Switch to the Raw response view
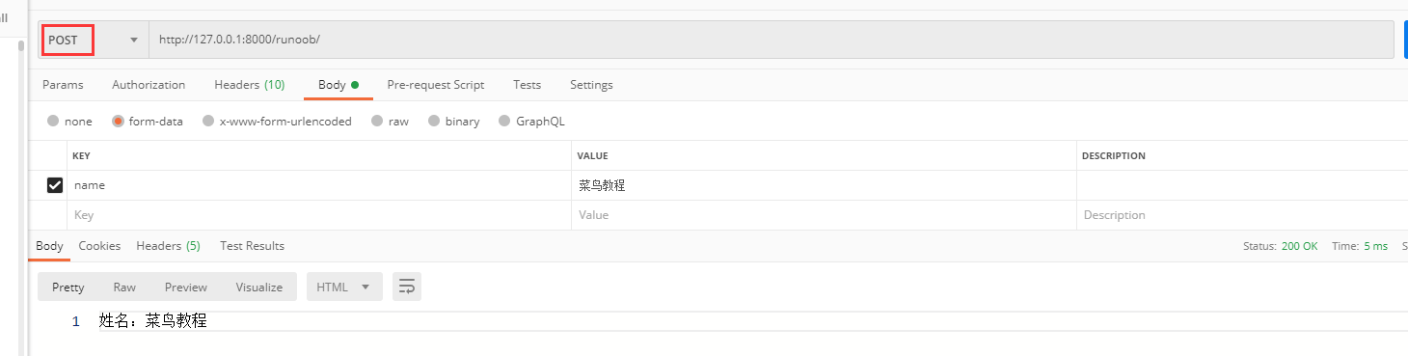The image size is (1408, 356). click(124, 287)
